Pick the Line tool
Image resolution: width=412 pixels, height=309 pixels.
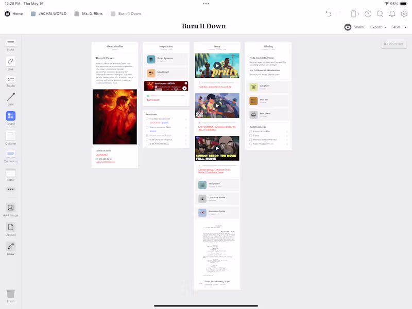coord(10,99)
